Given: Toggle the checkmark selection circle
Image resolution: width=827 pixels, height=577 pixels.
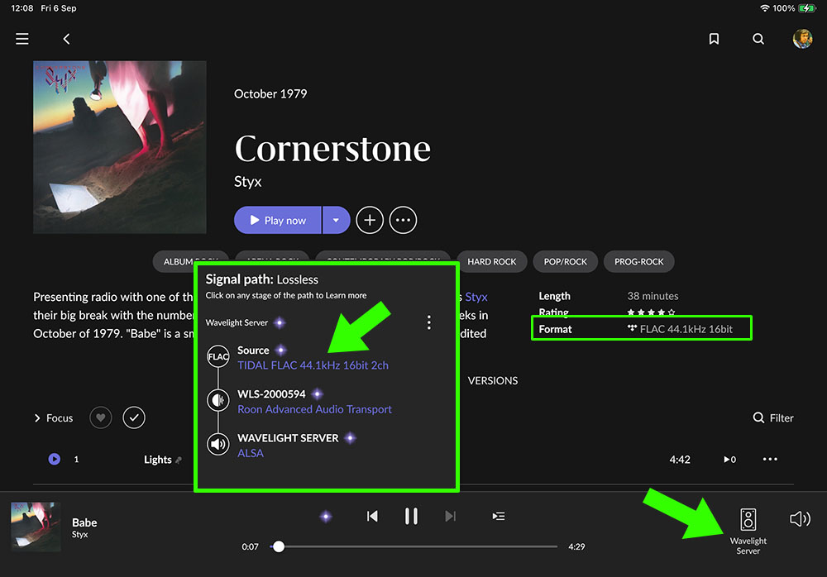Looking at the screenshot, I should point(134,418).
